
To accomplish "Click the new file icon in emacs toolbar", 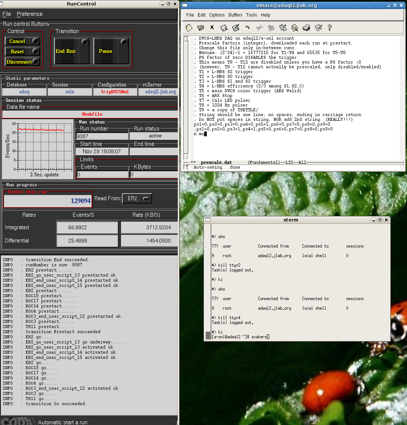I will coord(189,28).
